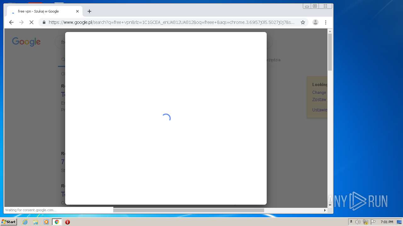The image size is (403, 226).
Task: Open the volume speaker tray icon
Action: [358, 222]
